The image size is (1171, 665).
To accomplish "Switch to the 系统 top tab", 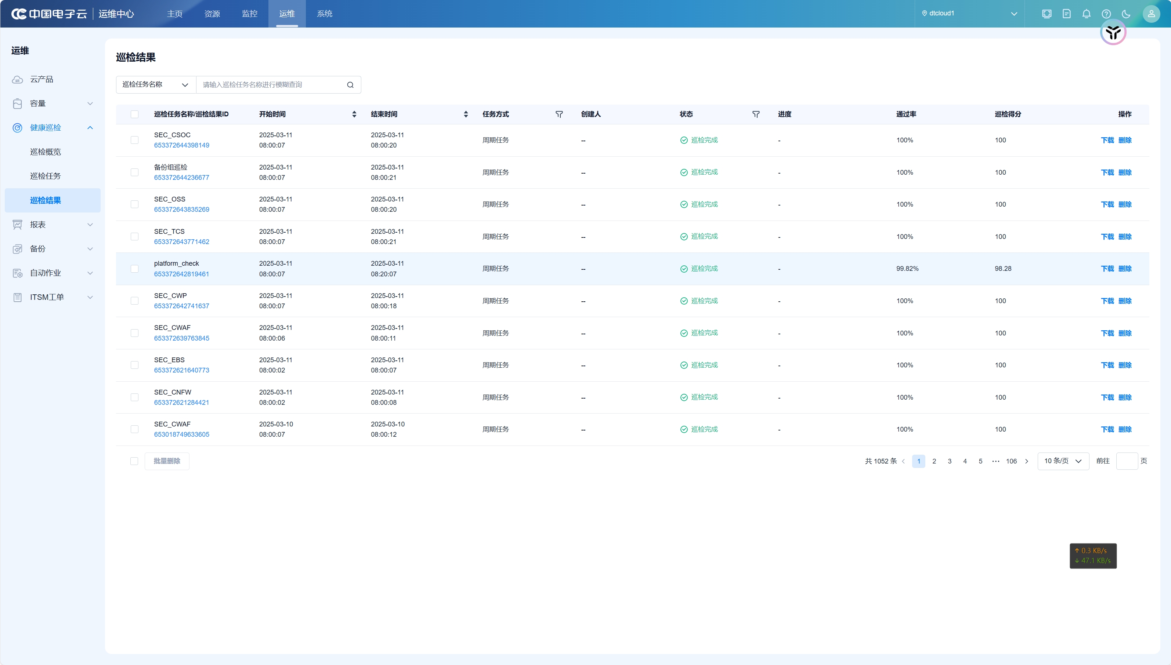I will pos(324,14).
